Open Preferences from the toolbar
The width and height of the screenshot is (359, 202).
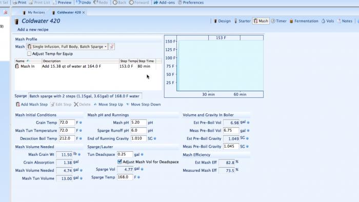tap(191, 3)
